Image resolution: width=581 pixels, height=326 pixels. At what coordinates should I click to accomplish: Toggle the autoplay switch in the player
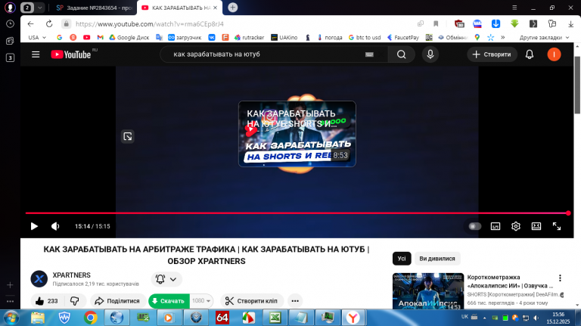(x=474, y=226)
